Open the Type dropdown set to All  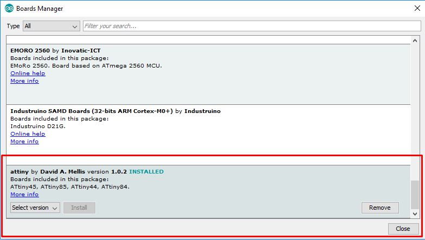tap(51, 26)
